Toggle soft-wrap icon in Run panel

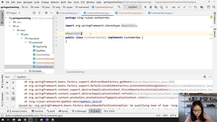pyautogui.click(x=13, y=94)
